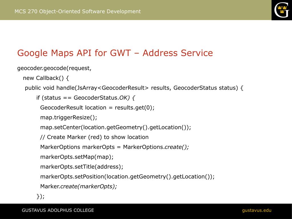Screen dimensions: 292x219
Task: Click the new Callback() line
Action: click(x=46, y=78)
